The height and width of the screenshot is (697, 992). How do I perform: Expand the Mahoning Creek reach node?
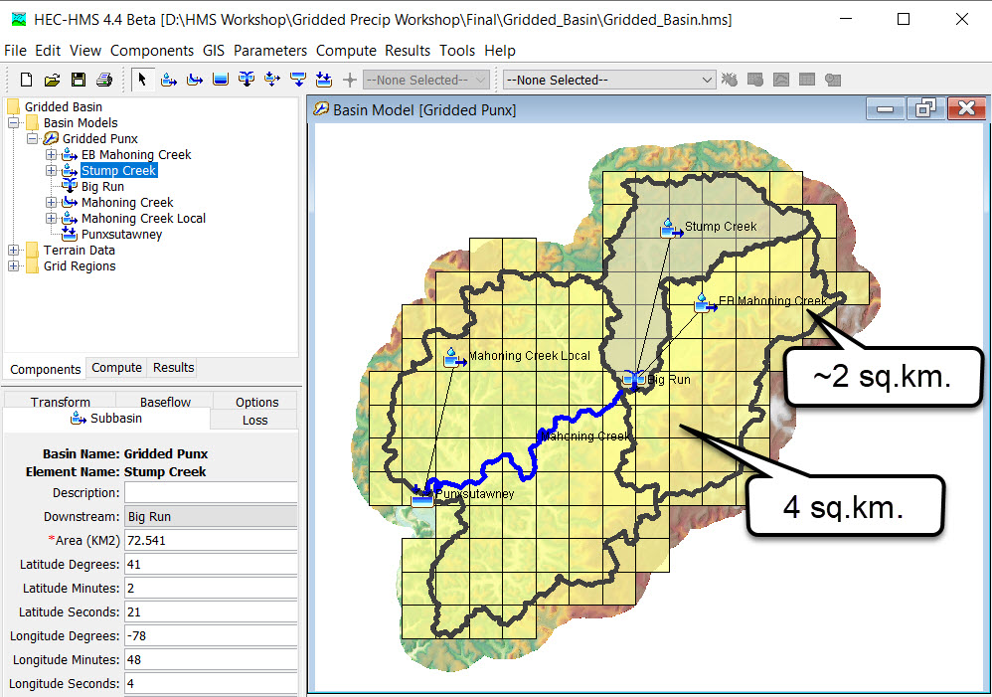click(52, 202)
